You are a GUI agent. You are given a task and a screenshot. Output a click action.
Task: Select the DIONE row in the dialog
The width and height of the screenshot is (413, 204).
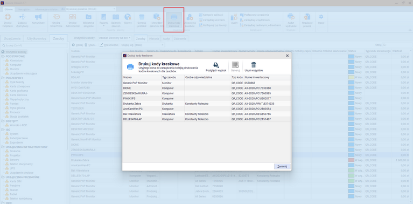pos(207,88)
